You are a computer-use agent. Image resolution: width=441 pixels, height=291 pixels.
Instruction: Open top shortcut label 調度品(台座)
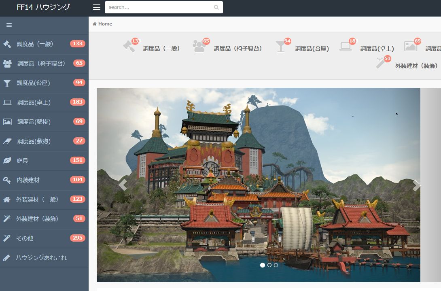pyautogui.click(x=312, y=49)
